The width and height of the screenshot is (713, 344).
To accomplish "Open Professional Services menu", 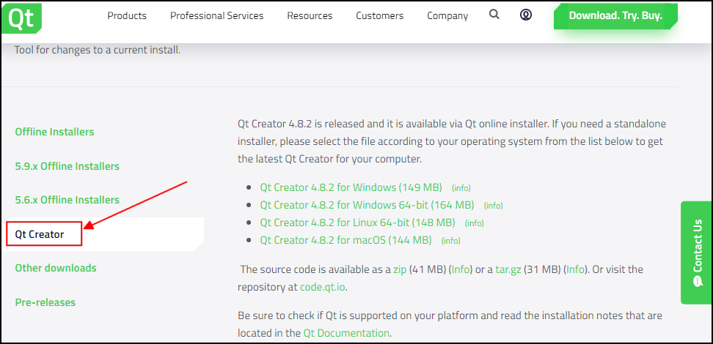I will [216, 15].
